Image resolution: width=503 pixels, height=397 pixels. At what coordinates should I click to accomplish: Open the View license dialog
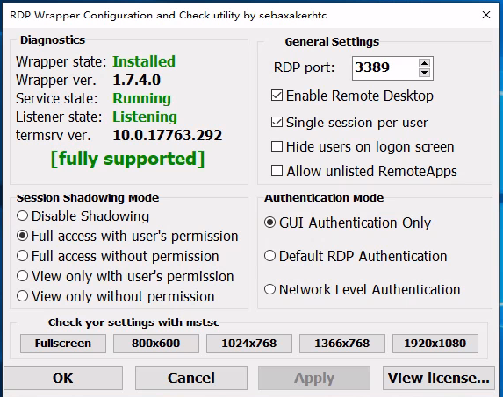point(439,378)
